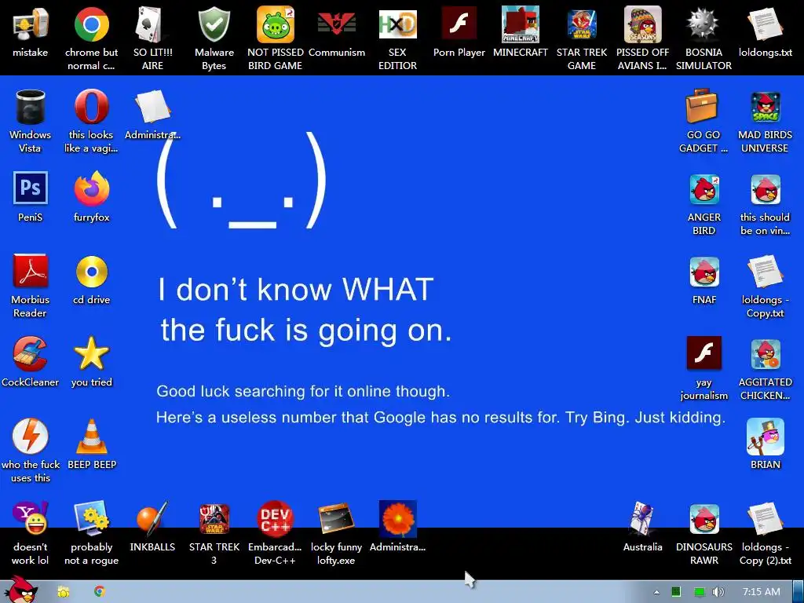Click the Show desktop strip
Image resolution: width=804 pixels, height=603 pixels.
(799, 592)
